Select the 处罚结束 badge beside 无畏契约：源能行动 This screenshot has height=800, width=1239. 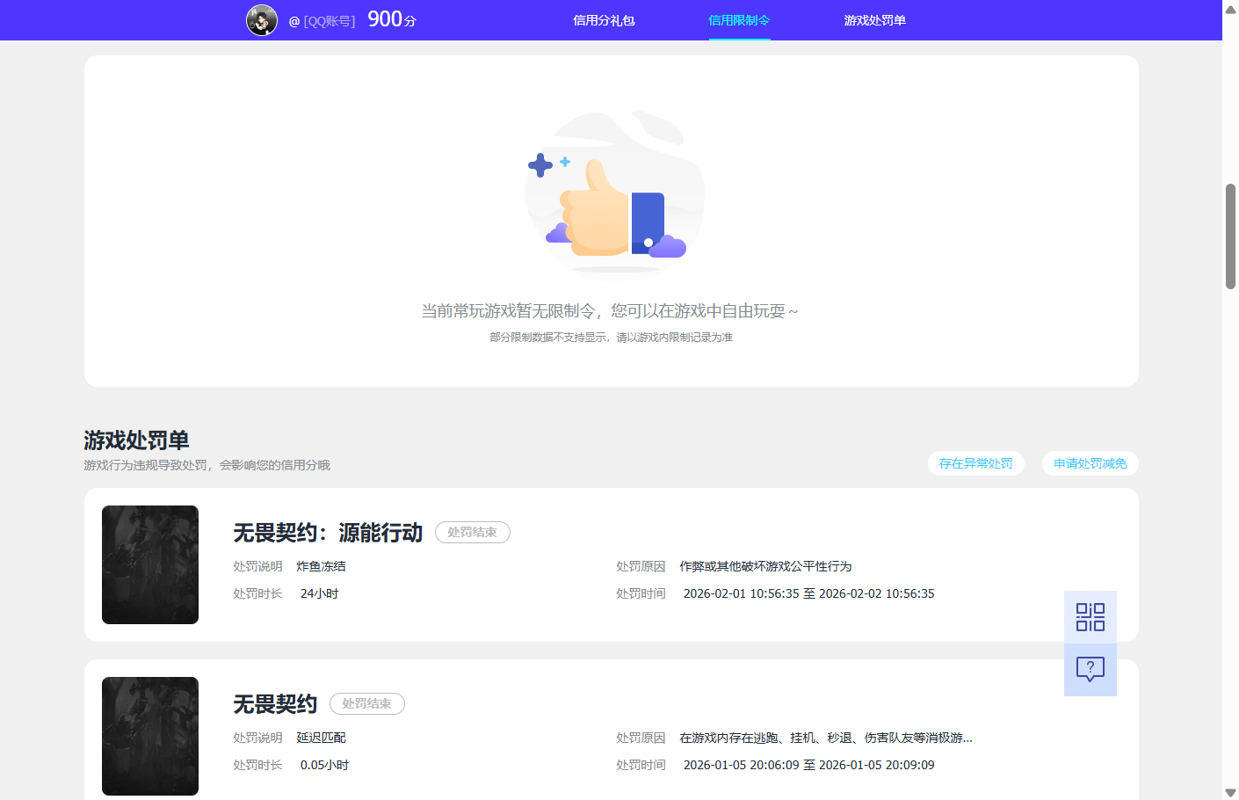pyautogui.click(x=472, y=532)
